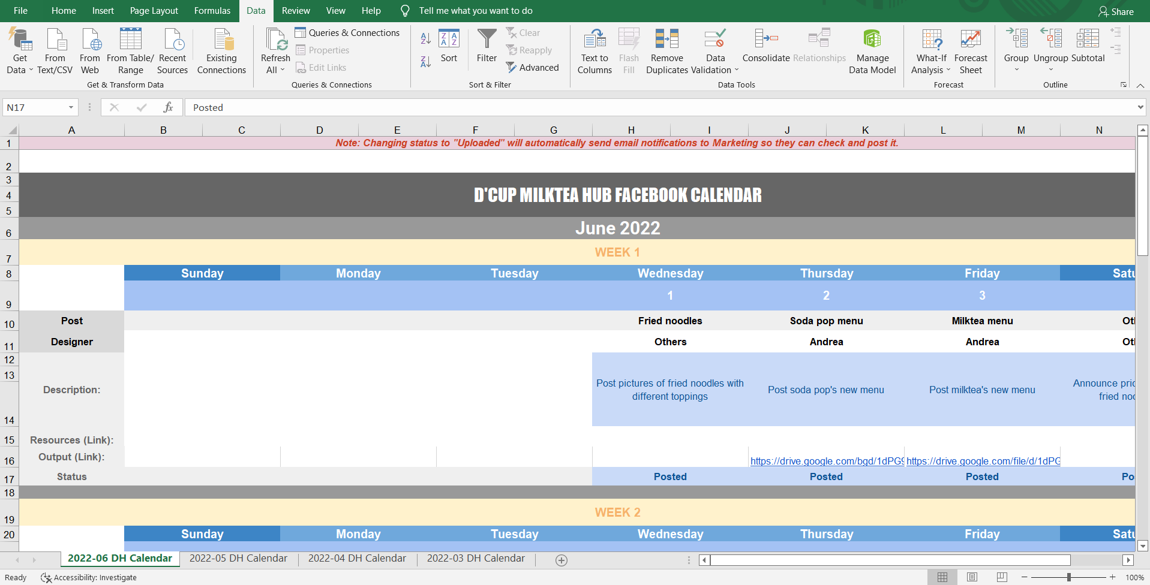
Task: Open Existing Connections
Action: click(x=221, y=51)
